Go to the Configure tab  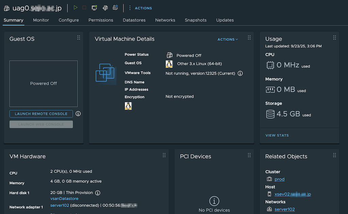click(69, 20)
